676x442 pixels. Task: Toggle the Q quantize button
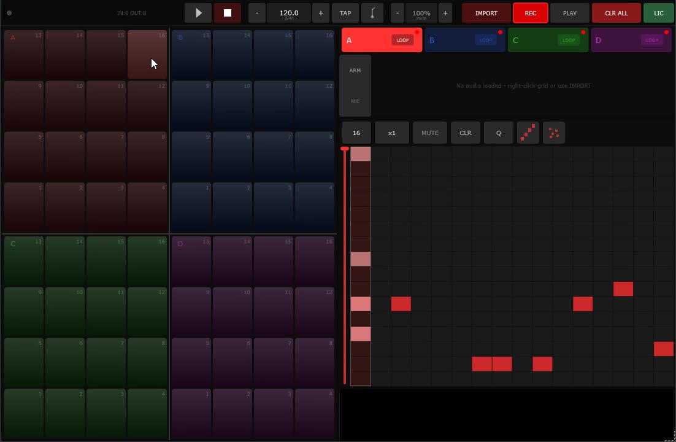[x=499, y=133]
